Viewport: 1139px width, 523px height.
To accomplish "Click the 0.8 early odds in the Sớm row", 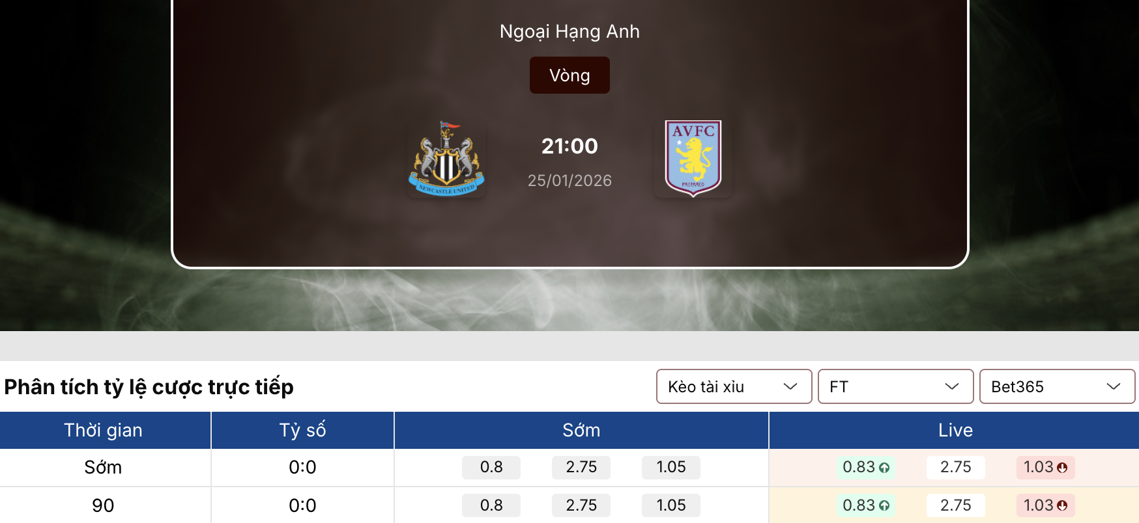I will coord(491,467).
